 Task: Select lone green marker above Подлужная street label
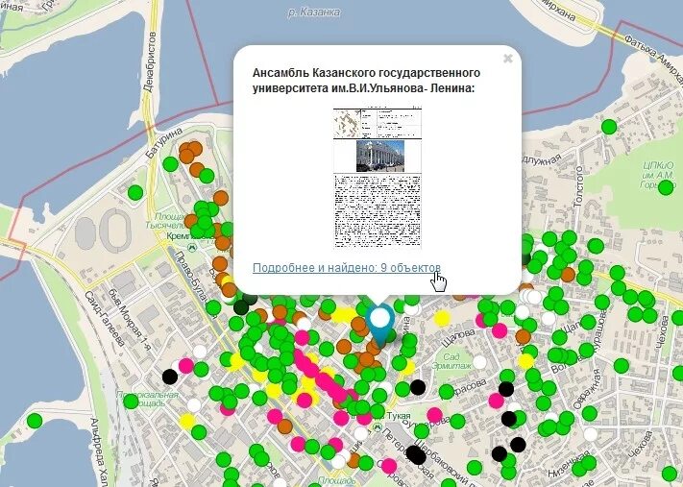click(x=609, y=127)
